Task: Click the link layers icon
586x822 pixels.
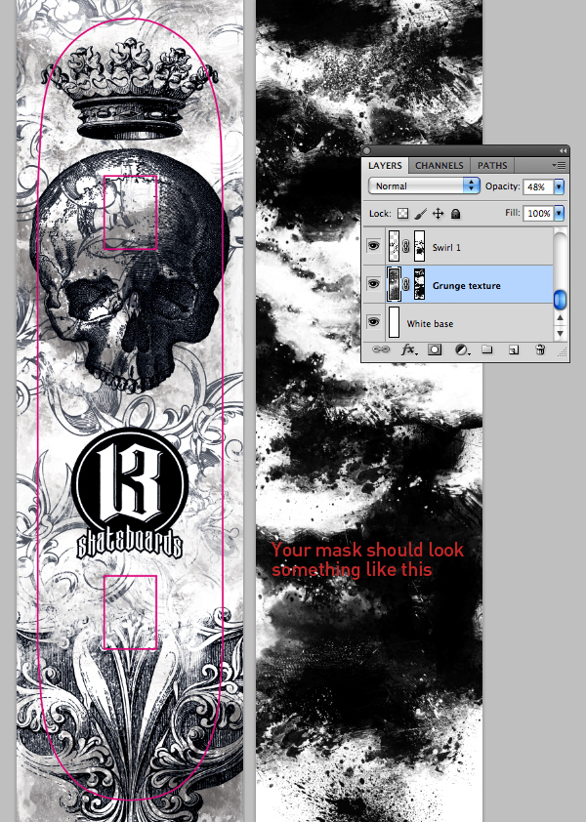Action: 380,349
